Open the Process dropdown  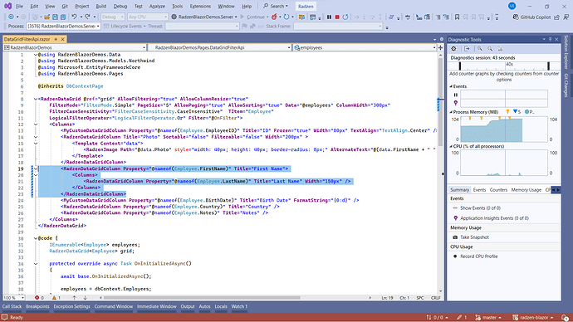63,27
